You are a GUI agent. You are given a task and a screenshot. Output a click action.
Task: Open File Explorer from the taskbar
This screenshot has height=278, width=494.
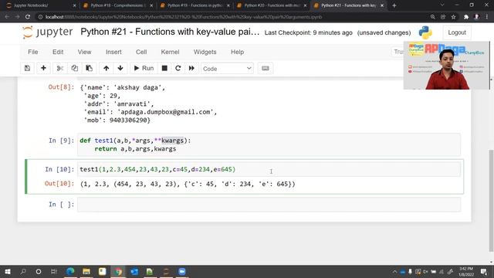click(86, 271)
